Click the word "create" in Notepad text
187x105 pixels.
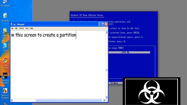[49, 35]
